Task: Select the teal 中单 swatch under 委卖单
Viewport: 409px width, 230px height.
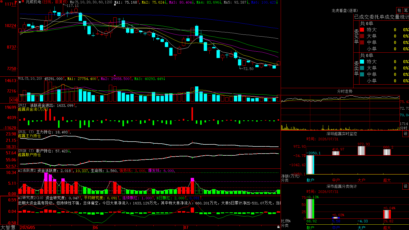Action: (362, 74)
